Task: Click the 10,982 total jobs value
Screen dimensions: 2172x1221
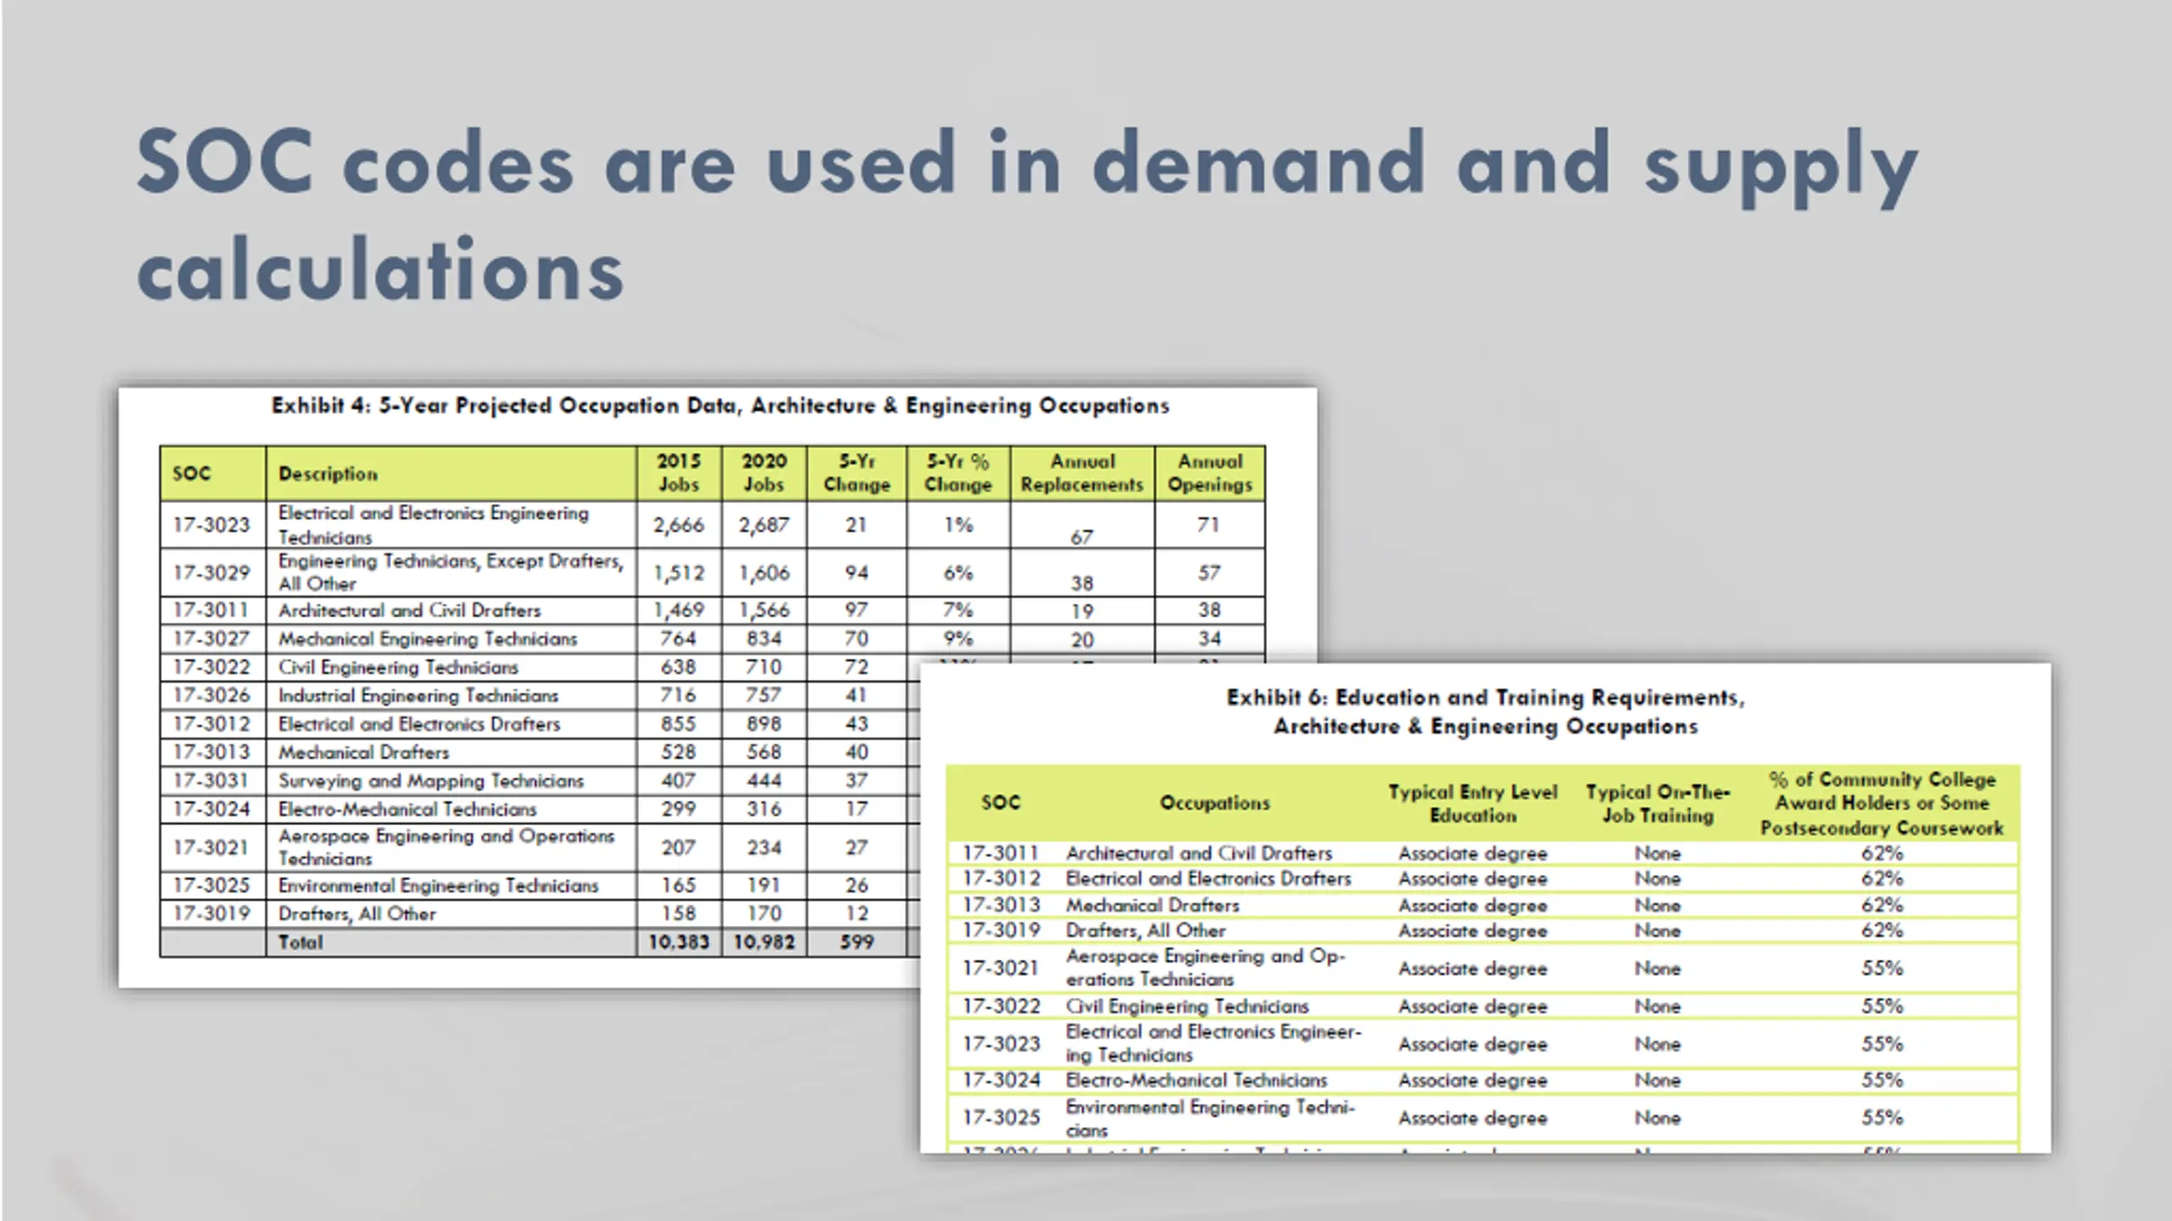Action: (x=764, y=942)
